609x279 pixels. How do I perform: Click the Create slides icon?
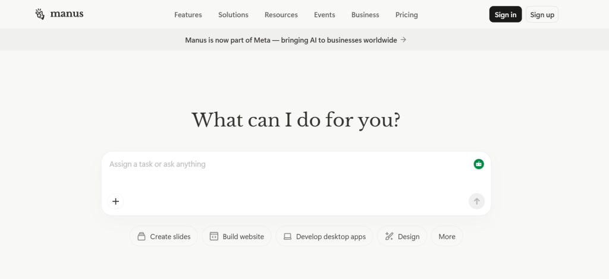point(142,236)
